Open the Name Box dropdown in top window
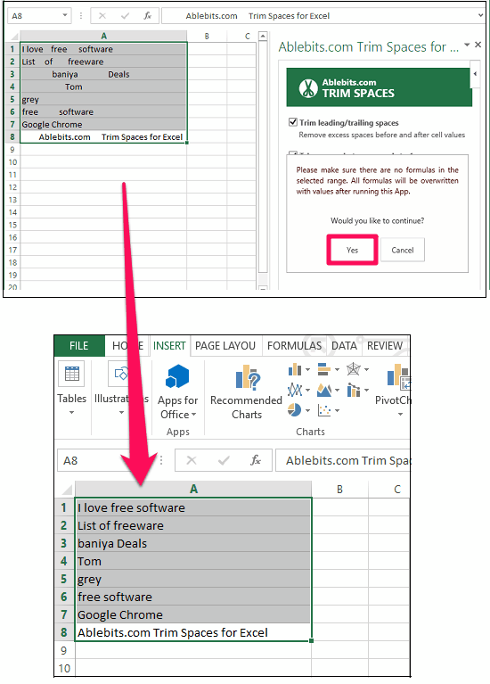This screenshot has width=490, height=684. 64,15
